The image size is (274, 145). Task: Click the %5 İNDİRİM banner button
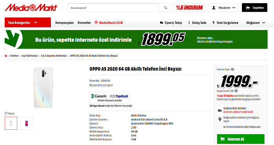(189, 8)
